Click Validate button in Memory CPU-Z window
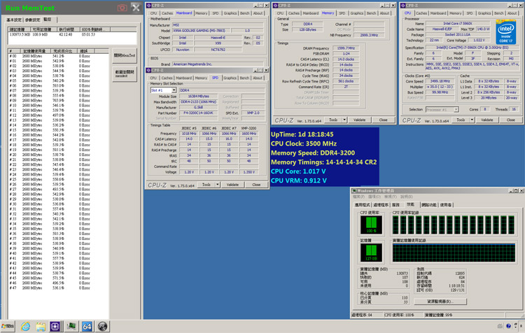525x333 pixels. click(x=359, y=120)
